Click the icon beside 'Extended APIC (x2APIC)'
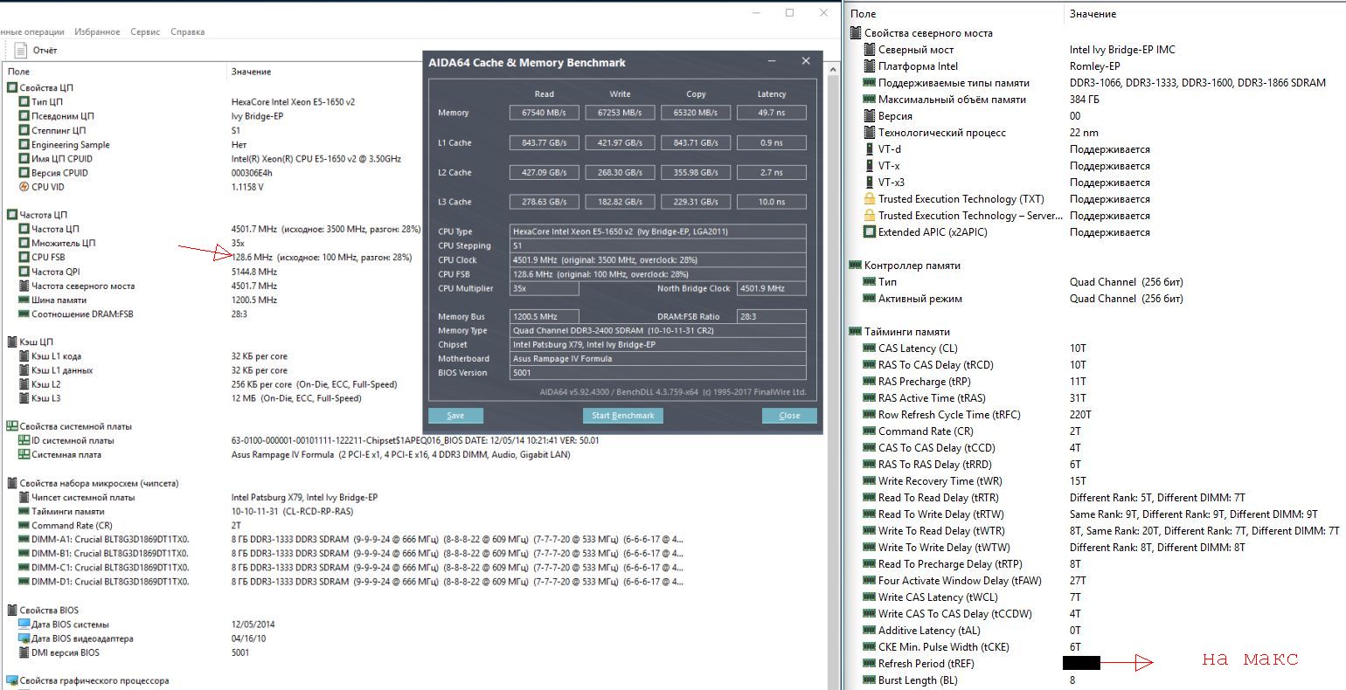Viewport: 1346px width, 690px height. coord(869,232)
